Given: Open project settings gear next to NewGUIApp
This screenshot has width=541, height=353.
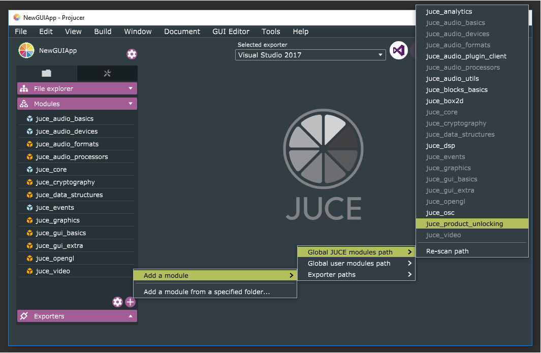Looking at the screenshot, I should 132,54.
